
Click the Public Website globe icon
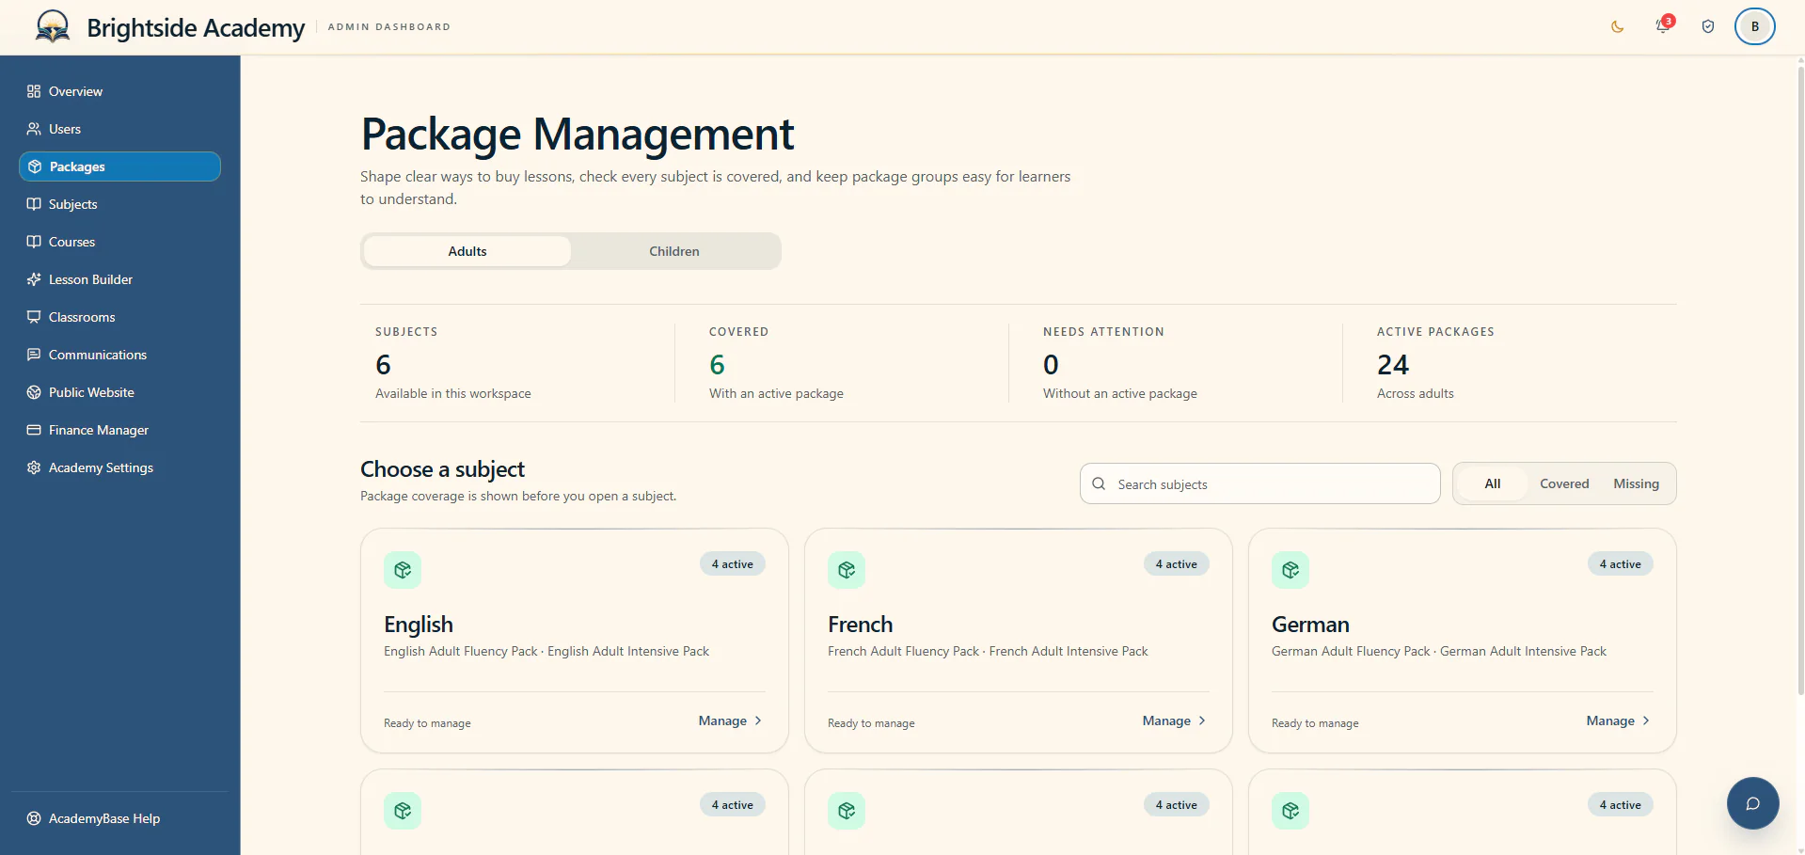coord(34,392)
